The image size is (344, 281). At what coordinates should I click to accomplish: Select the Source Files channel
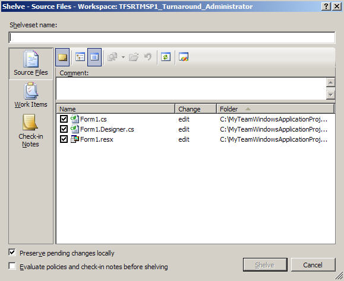point(31,63)
